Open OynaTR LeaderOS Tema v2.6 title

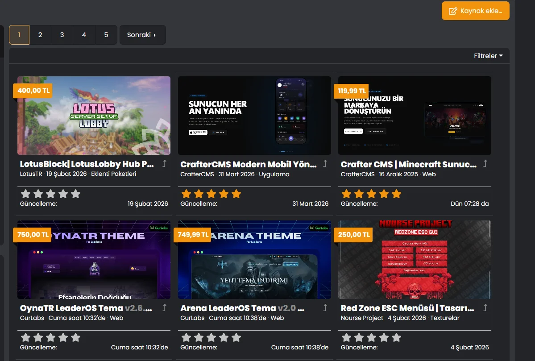coord(86,308)
